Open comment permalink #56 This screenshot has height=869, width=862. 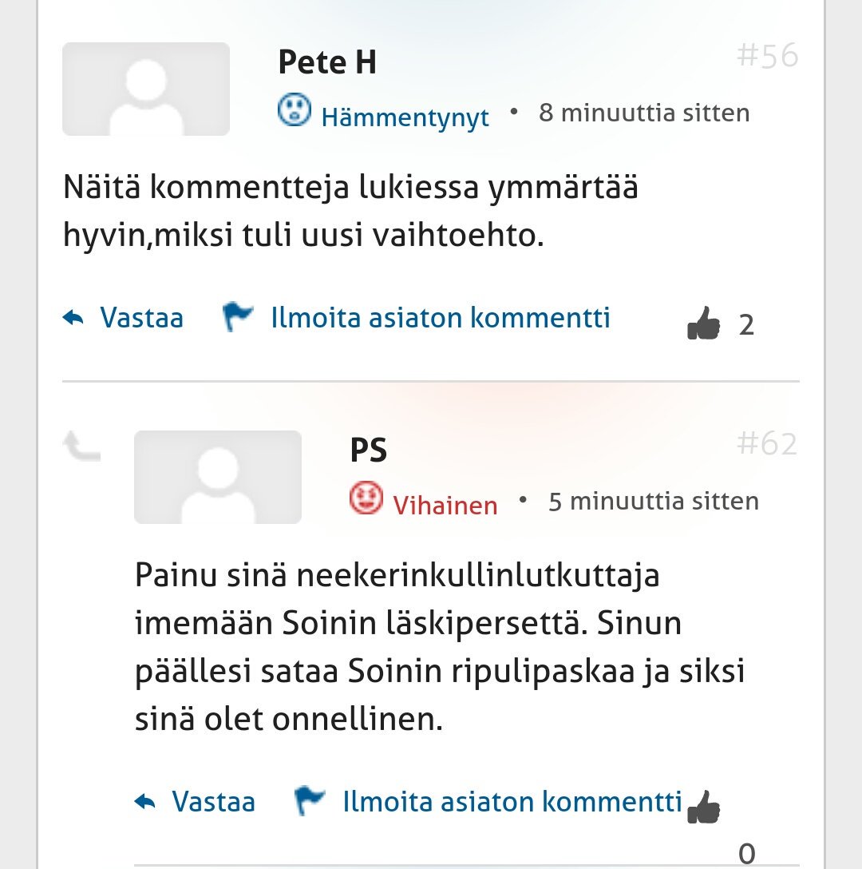pos(766,56)
